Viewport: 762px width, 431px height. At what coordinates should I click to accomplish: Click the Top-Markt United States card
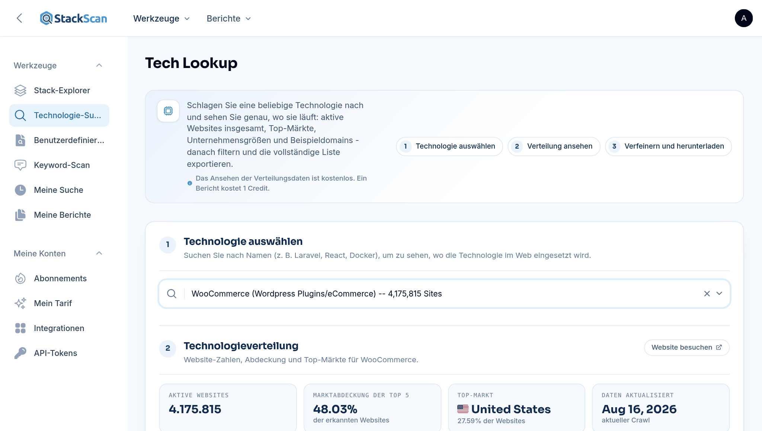(516, 407)
